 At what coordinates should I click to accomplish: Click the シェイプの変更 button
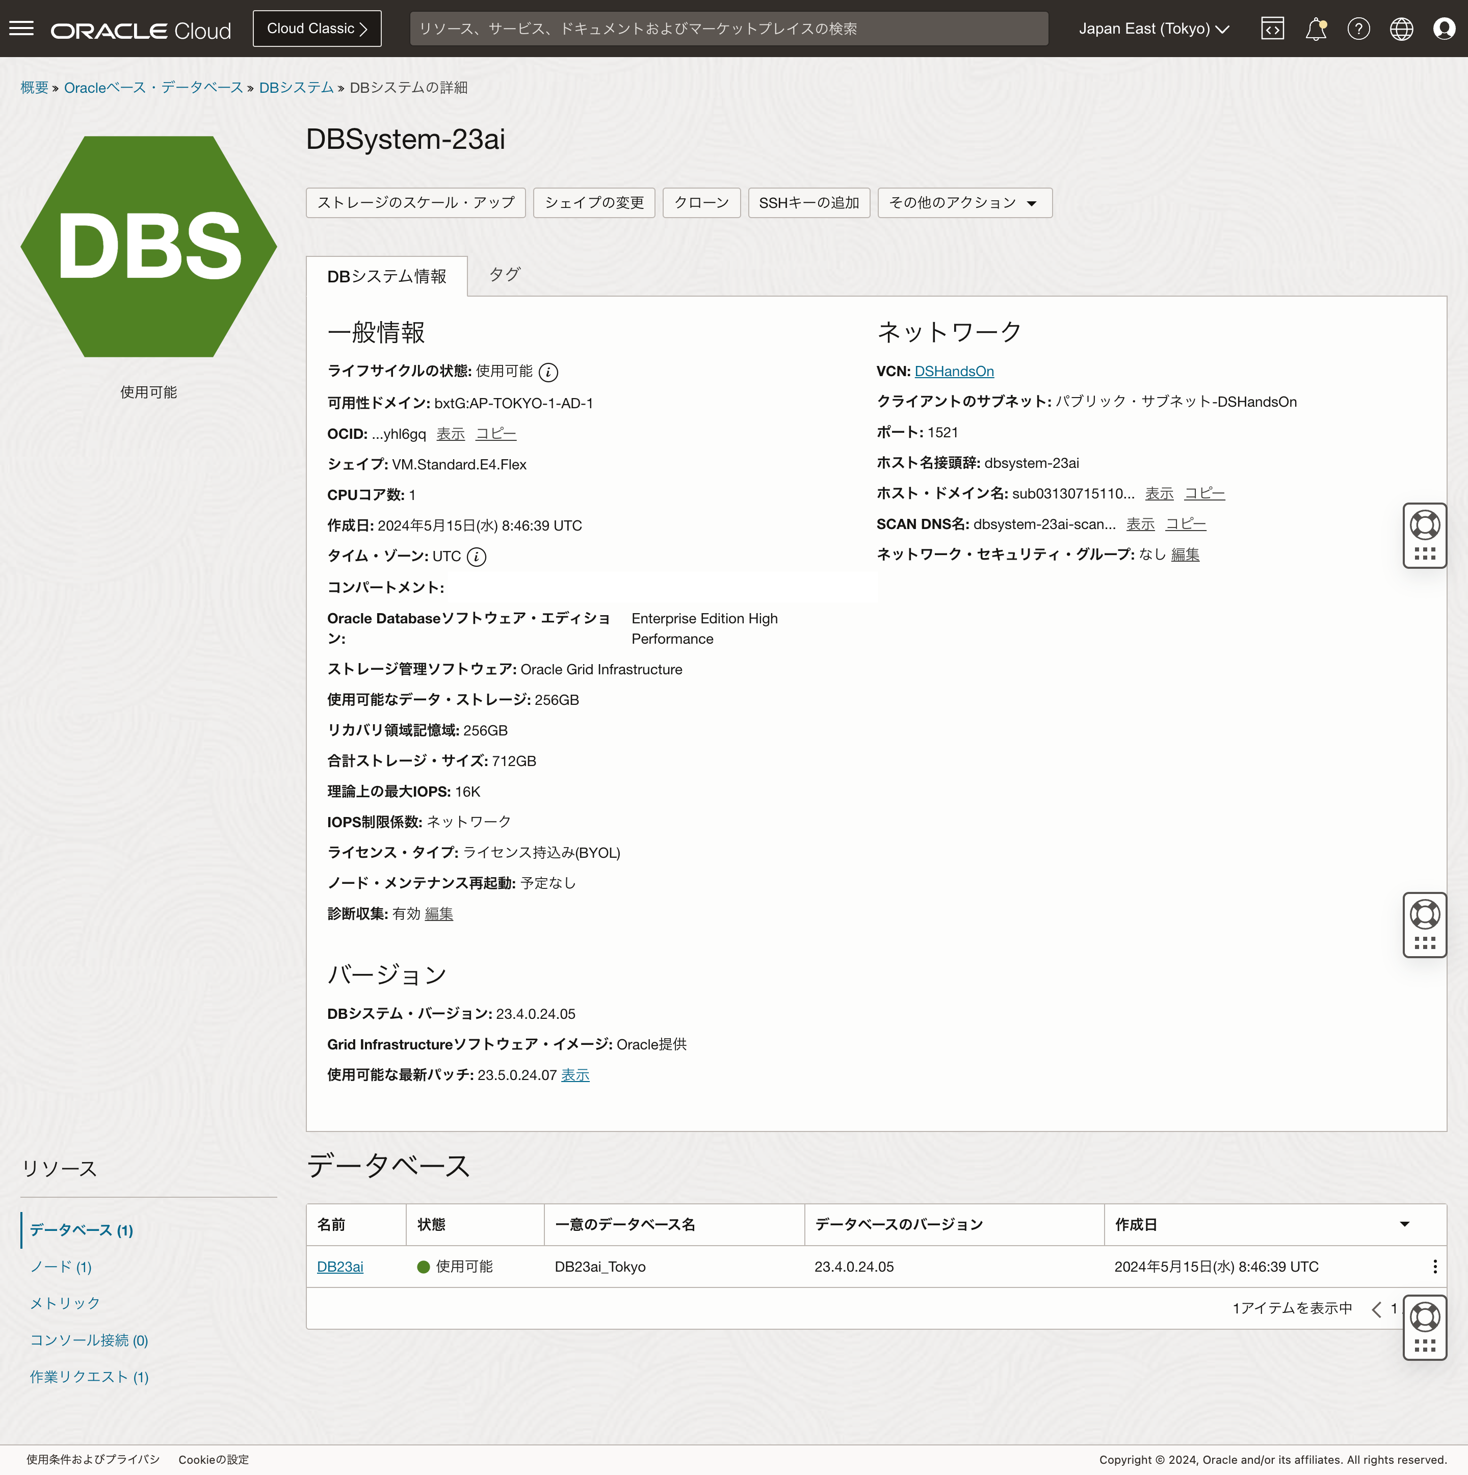[594, 203]
